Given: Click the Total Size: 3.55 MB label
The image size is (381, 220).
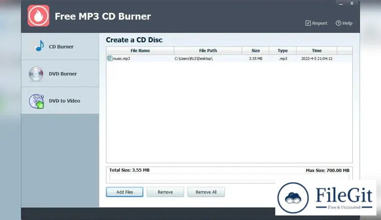Looking at the screenshot, I should [129, 170].
